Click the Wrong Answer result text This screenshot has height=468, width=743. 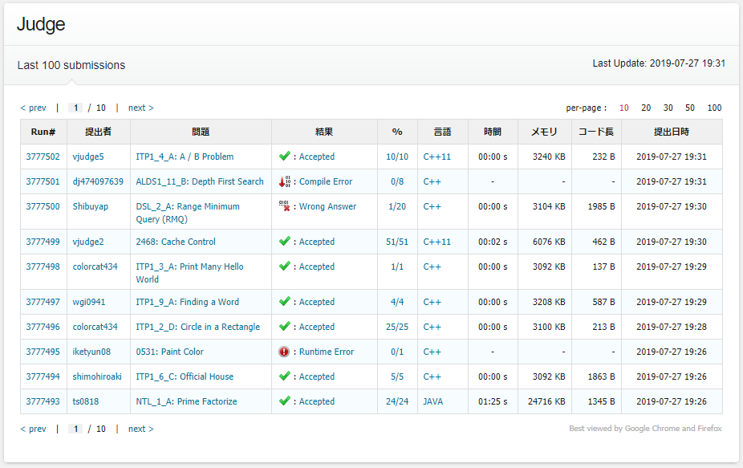[x=327, y=206]
